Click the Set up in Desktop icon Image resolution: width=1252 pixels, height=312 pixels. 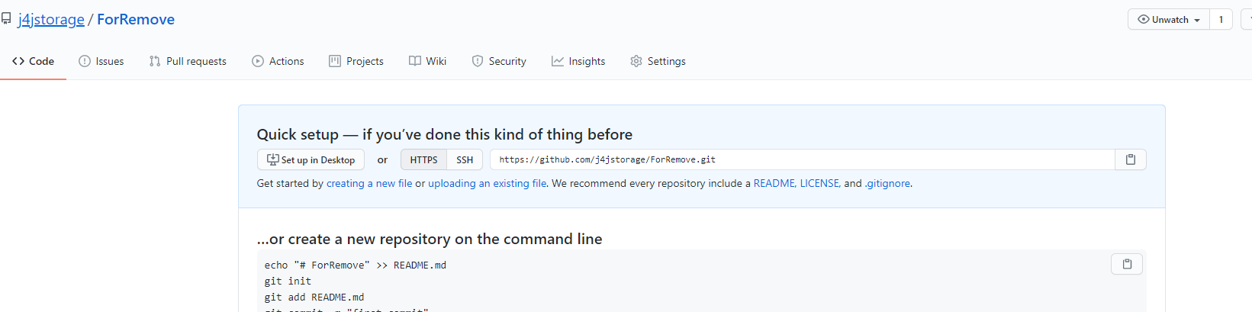click(x=272, y=159)
